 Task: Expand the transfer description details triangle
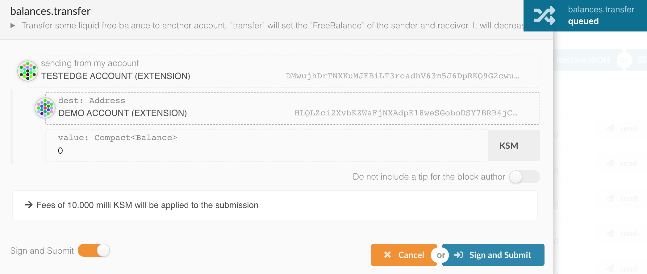coord(13,25)
